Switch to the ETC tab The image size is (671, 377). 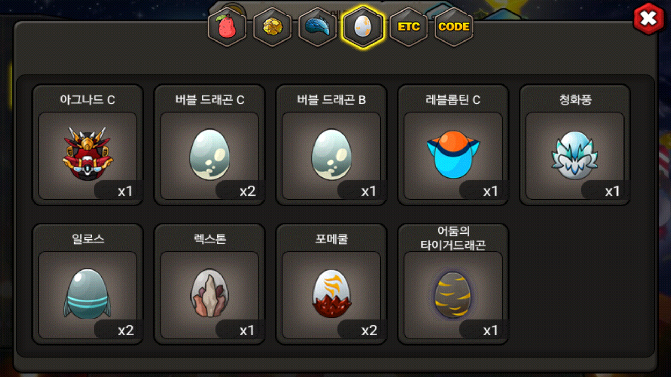(x=409, y=27)
